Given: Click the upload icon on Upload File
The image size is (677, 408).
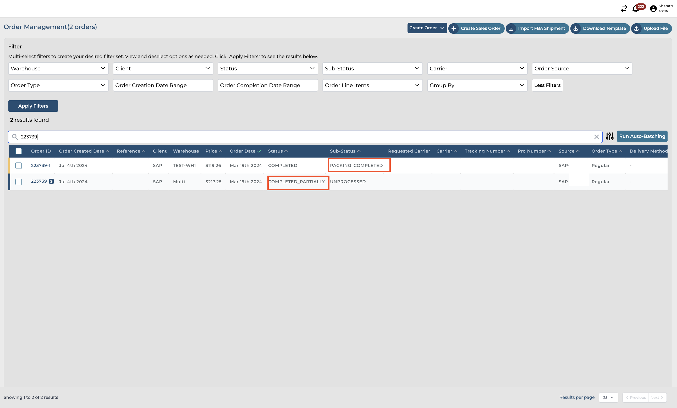Looking at the screenshot, I should [636, 29].
